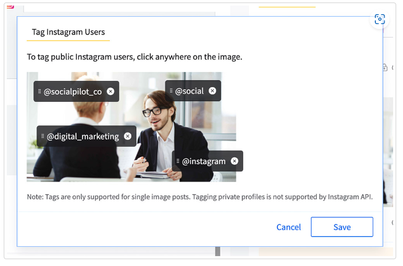This screenshot has height=266, width=403.
Task: Click the @digital_marketing drag handle
Action: tap(43, 136)
